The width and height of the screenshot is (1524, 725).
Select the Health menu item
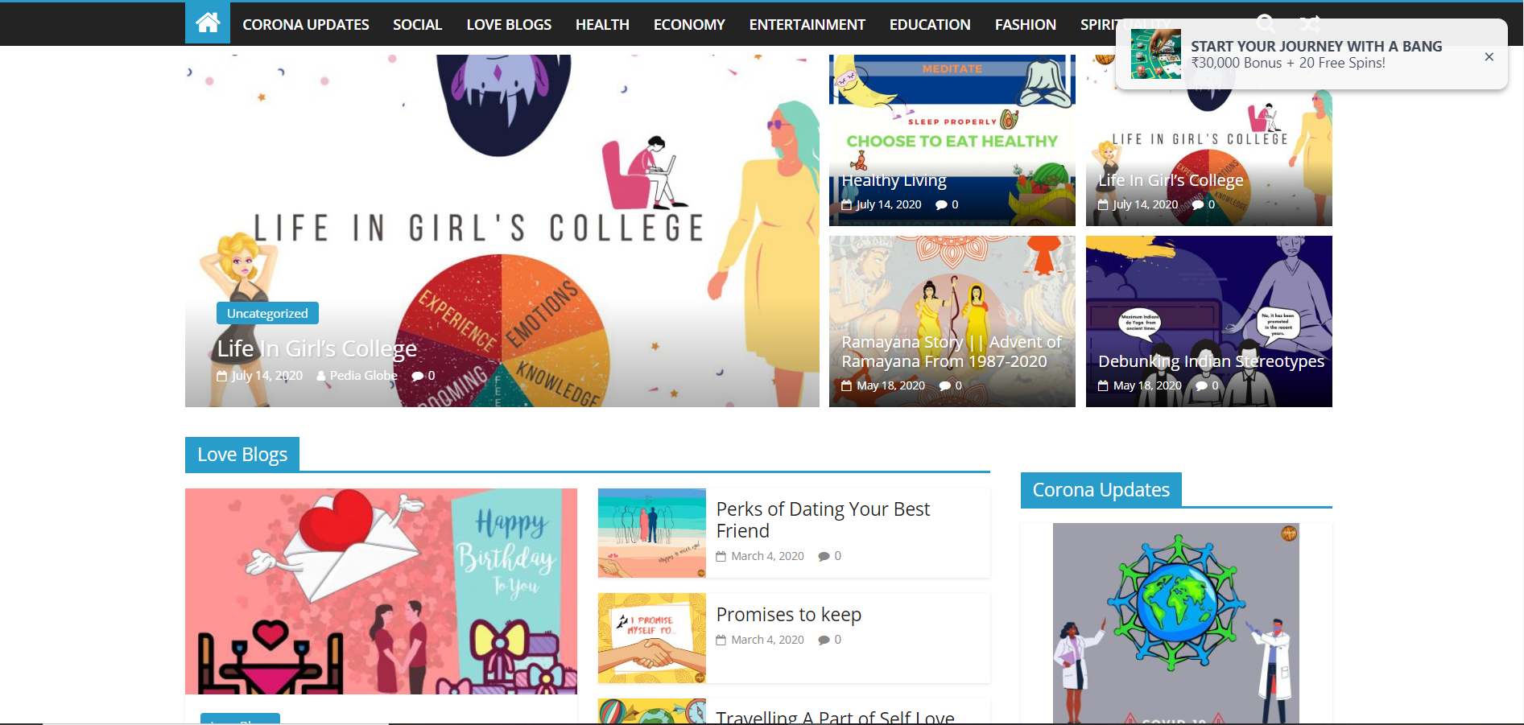tap(602, 25)
